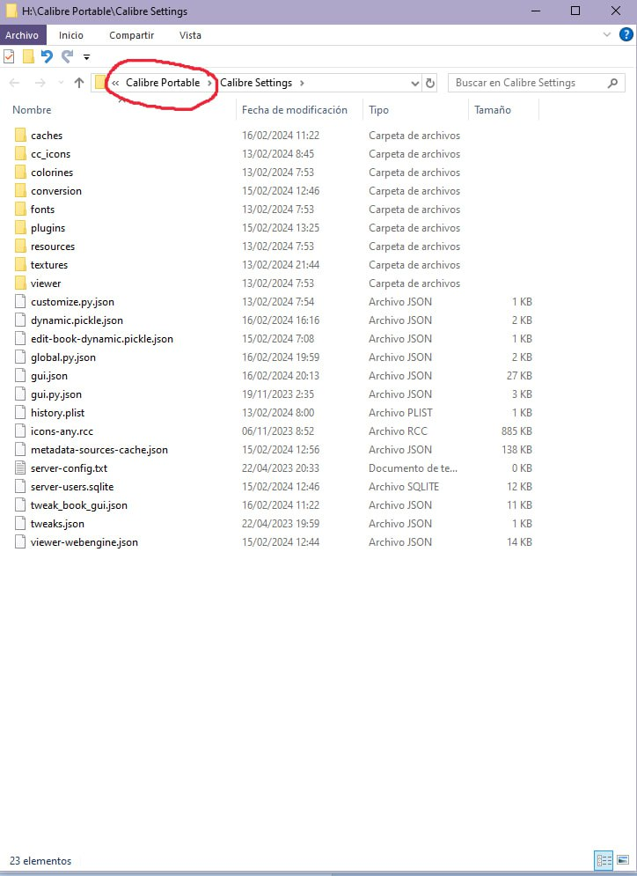The image size is (637, 876).
Task: Open the Properties quick access icon
Action: (9, 56)
